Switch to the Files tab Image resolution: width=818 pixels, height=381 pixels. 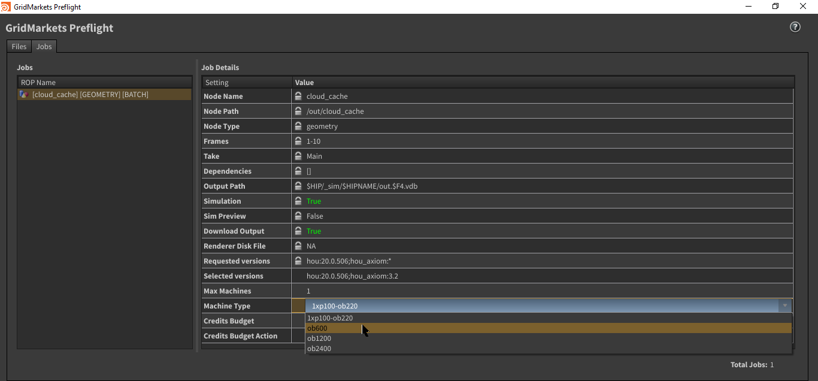(x=19, y=47)
